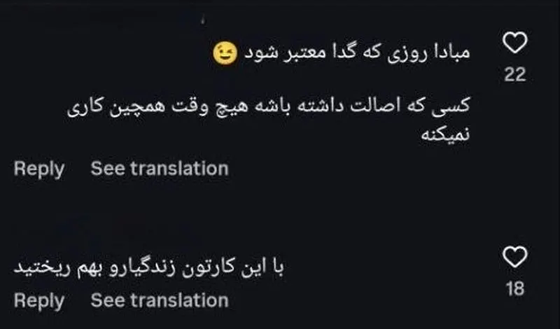The image size is (560, 329).
Task: Translate the comment starting with 'با این کارتون'
Action: (x=160, y=300)
